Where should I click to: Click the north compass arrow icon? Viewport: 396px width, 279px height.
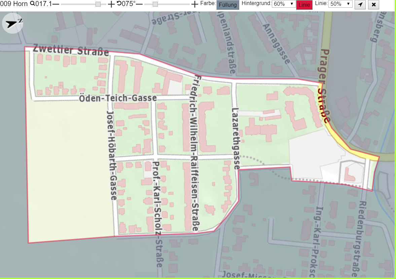pyautogui.click(x=13, y=23)
